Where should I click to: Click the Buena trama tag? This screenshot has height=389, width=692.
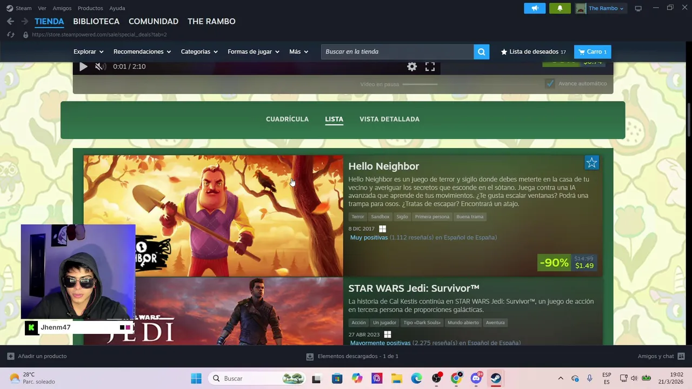pyautogui.click(x=470, y=217)
